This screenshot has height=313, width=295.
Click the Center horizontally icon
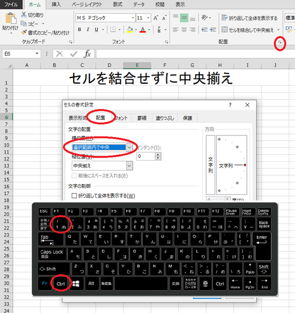click(184, 29)
